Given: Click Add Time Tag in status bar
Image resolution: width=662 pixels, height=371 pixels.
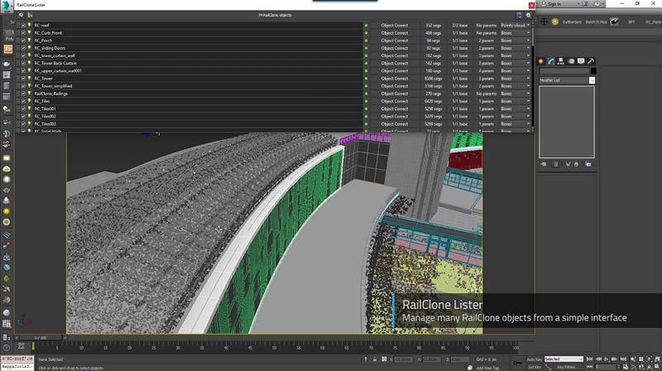Looking at the screenshot, I should click(x=487, y=368).
